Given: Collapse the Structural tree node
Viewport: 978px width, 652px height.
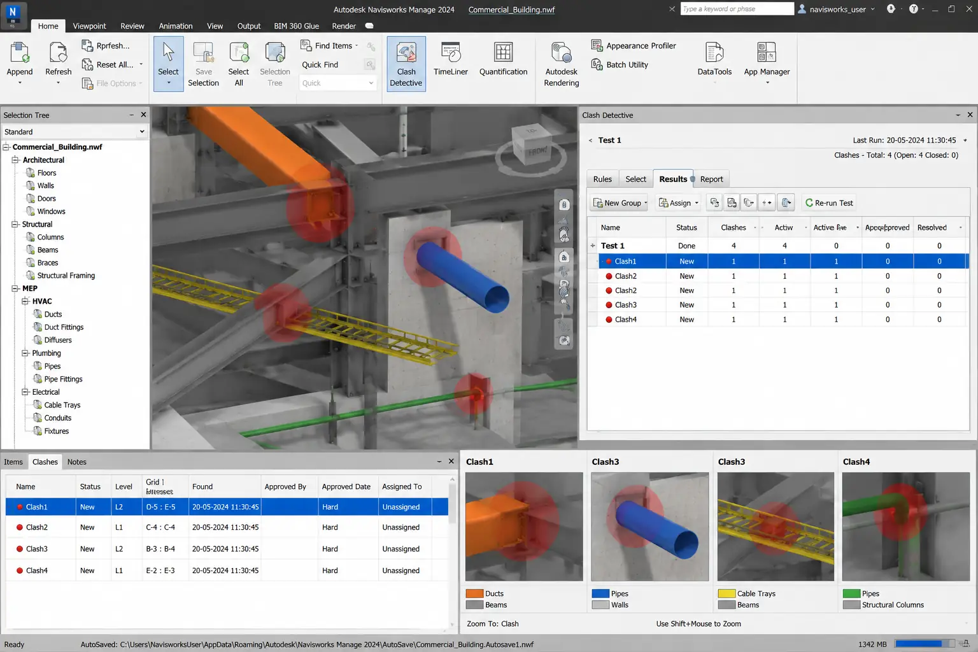Looking at the screenshot, I should coord(15,224).
